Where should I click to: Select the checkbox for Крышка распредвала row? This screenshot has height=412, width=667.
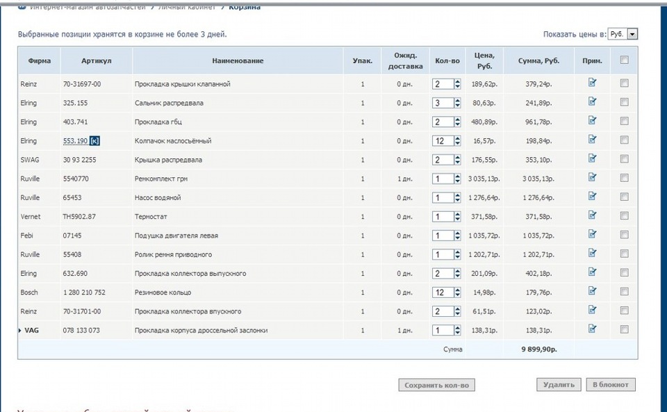tap(624, 159)
